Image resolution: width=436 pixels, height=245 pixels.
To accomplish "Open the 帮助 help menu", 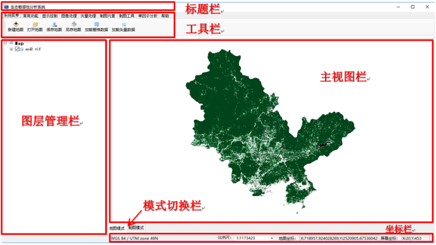I will [165, 16].
